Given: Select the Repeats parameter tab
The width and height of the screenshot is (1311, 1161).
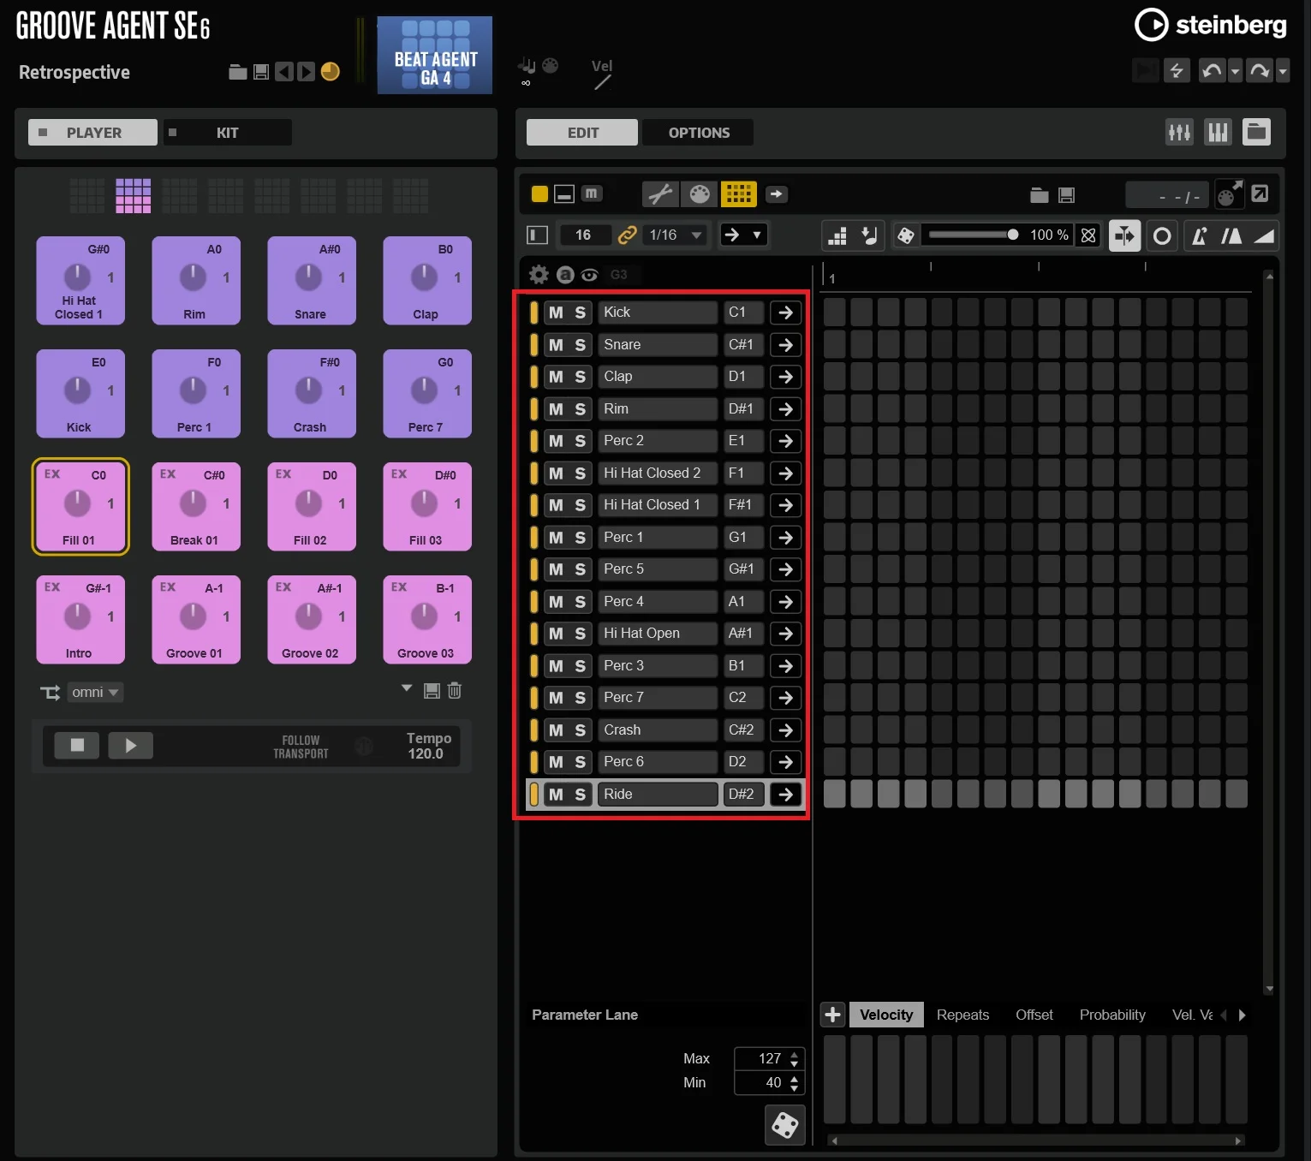Looking at the screenshot, I should pos(962,1015).
